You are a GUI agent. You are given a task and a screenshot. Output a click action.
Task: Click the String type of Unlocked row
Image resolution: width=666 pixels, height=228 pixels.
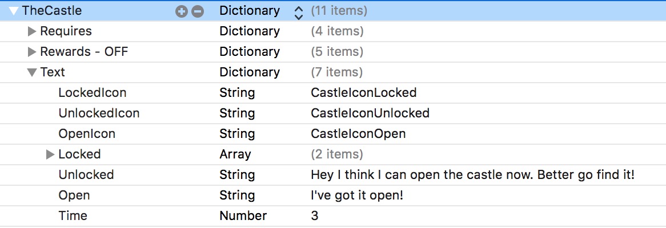click(x=237, y=175)
